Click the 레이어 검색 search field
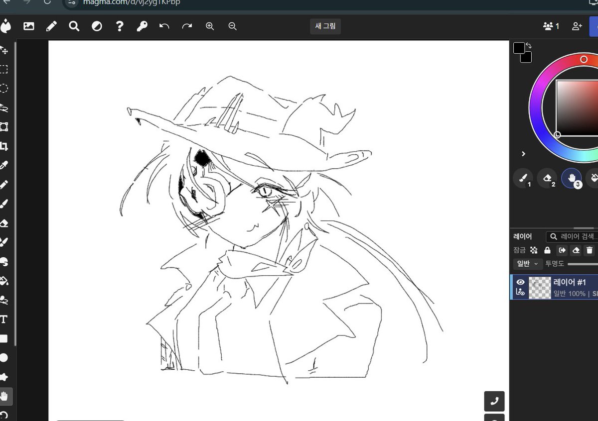The width and height of the screenshot is (598, 421). tap(572, 237)
